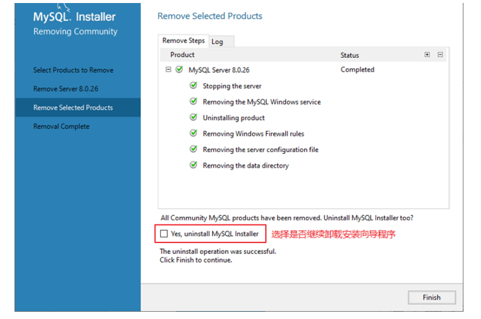This screenshot has width=481, height=319.
Task: Select Removing the data directory step
Action: (x=246, y=166)
